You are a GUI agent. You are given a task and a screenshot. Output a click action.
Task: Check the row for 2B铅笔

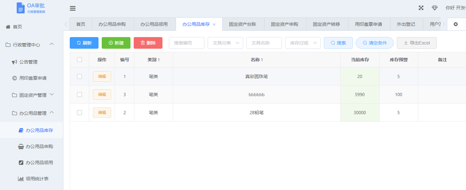point(79,112)
